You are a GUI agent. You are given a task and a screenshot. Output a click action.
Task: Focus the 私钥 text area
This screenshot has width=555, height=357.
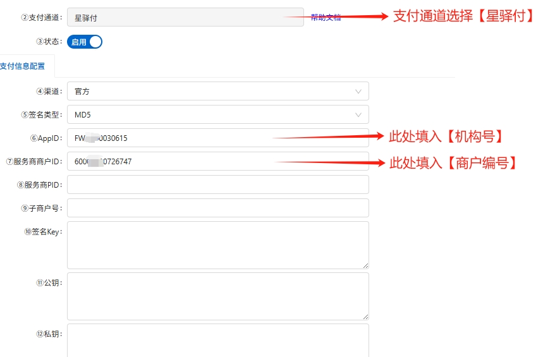click(217, 341)
